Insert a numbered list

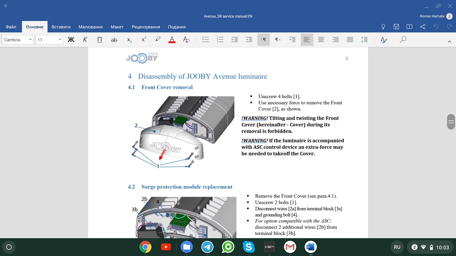pyautogui.click(x=220, y=40)
